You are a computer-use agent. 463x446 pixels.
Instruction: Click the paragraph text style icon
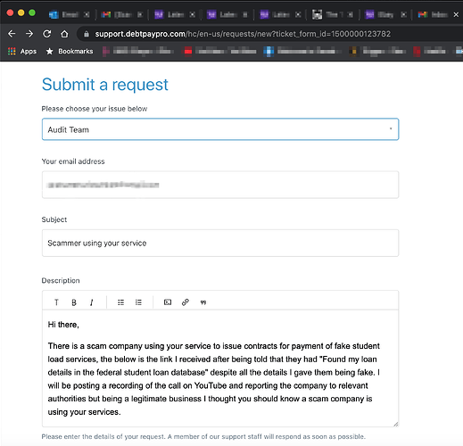coord(56,302)
